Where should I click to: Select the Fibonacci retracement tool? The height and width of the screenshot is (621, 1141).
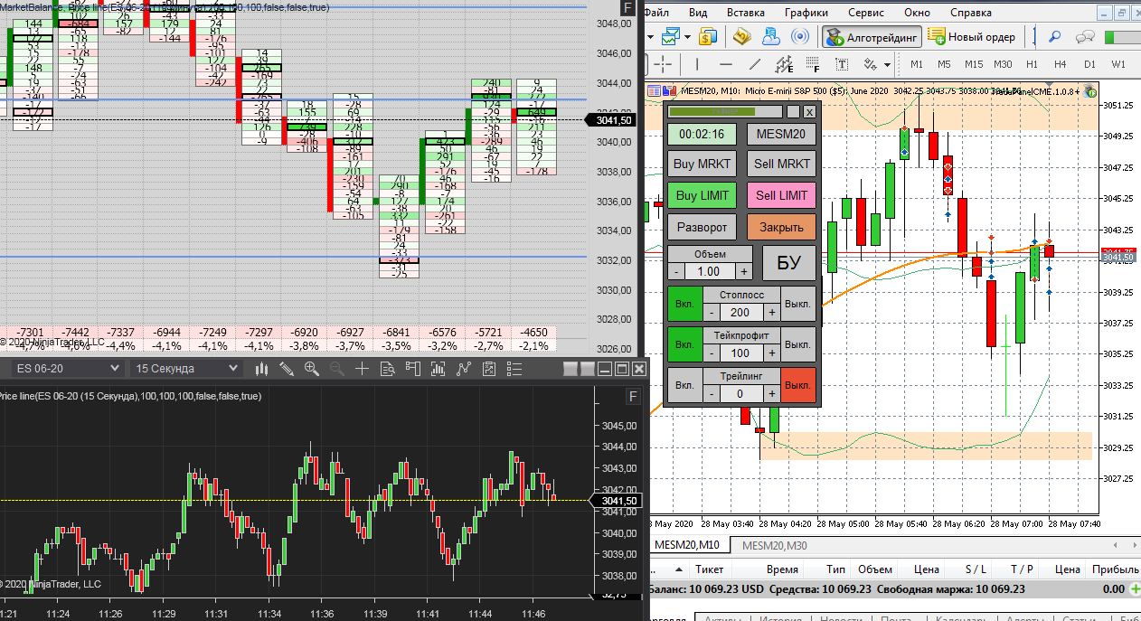pyautogui.click(x=813, y=64)
